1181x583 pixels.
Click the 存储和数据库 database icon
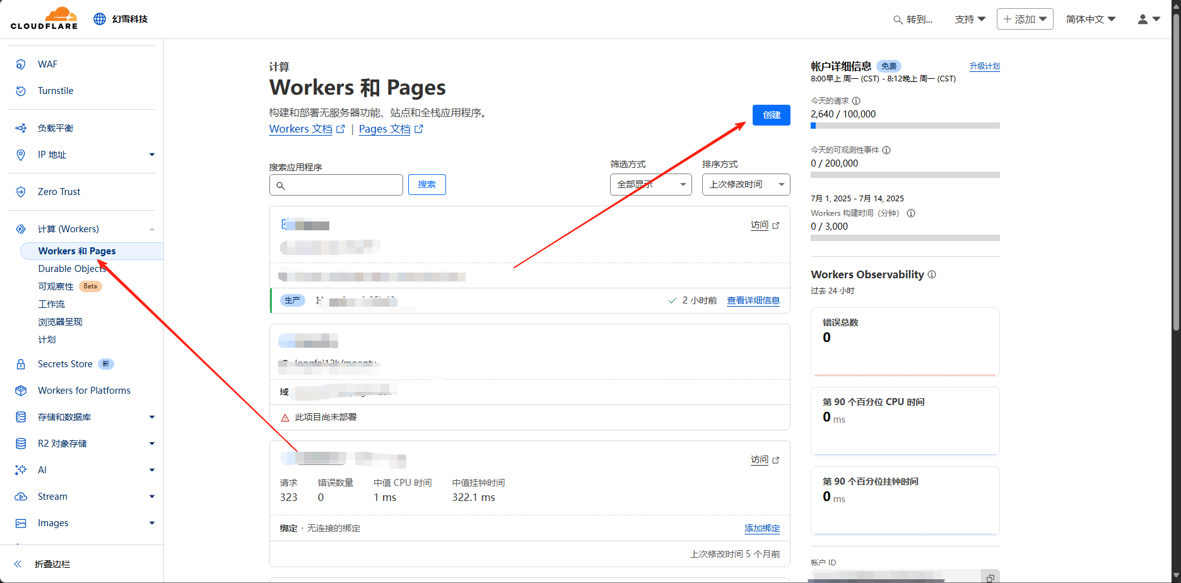[x=21, y=417]
